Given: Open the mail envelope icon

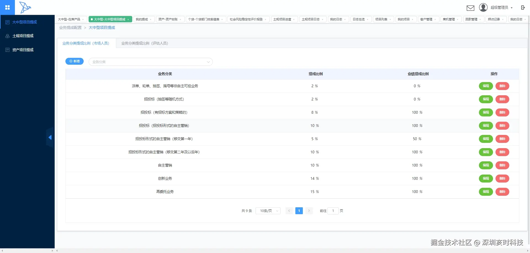Looking at the screenshot, I should (470, 8).
